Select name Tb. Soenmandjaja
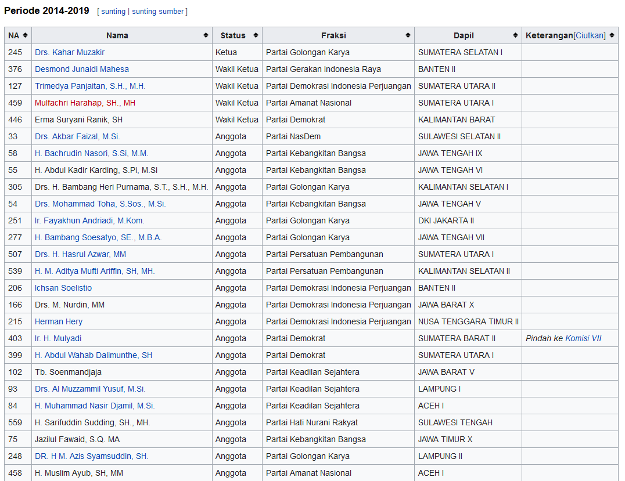This screenshot has height=481, width=625. click(68, 372)
